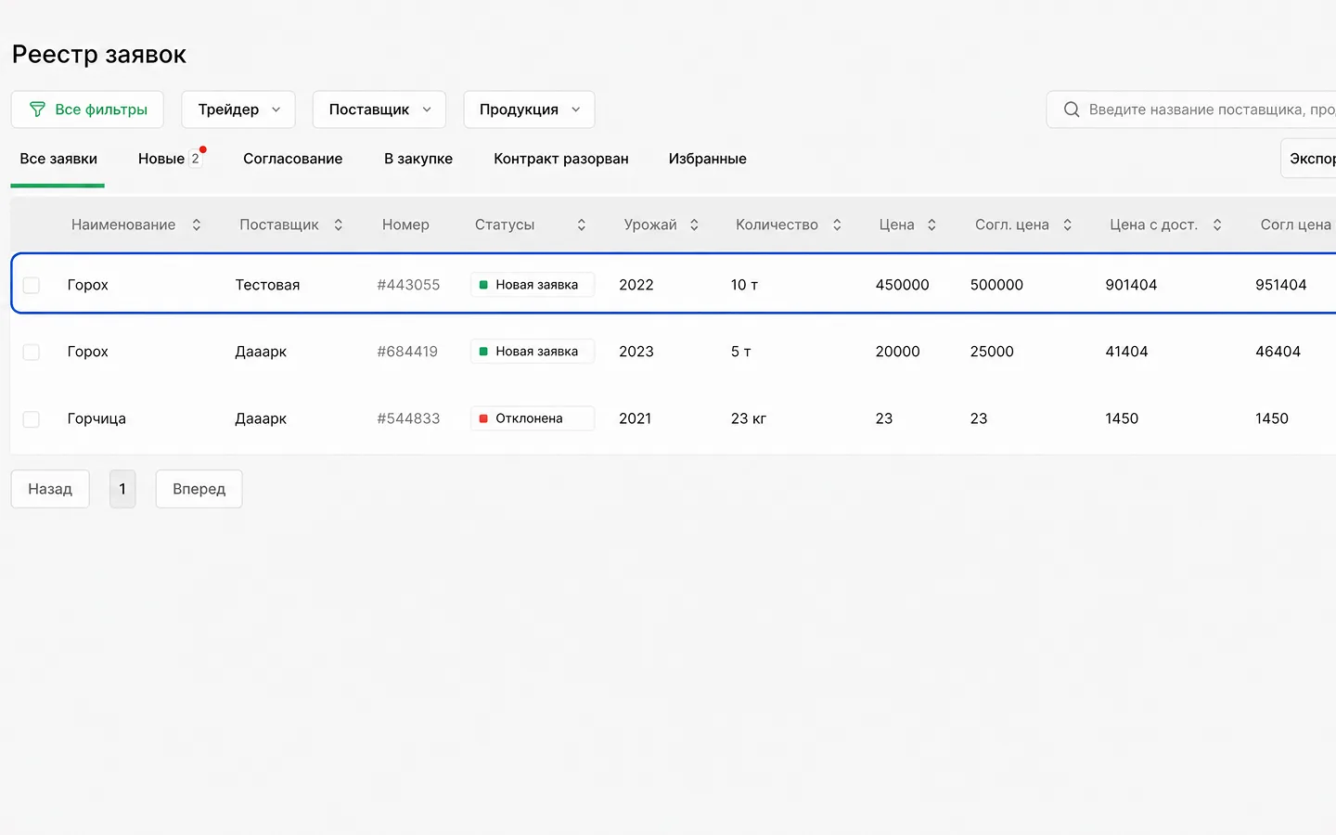Click the Отклонена status badge
1336x835 pixels.
pyautogui.click(x=533, y=418)
